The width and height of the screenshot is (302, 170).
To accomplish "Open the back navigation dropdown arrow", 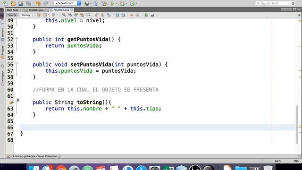I will coord(48,15).
